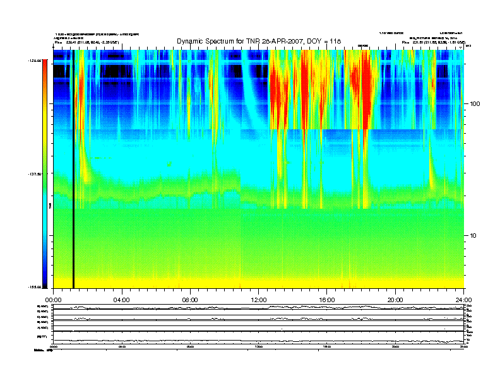The image size is (500, 386).
Task: Click the small TNR label beside the color bar
Action: click(51, 206)
